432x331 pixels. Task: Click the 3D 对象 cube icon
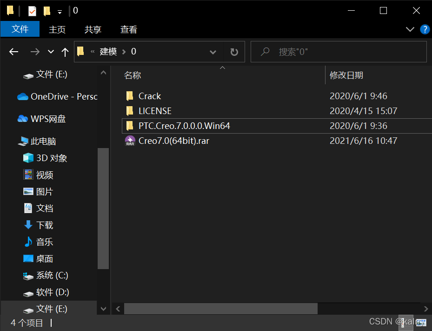pos(28,158)
